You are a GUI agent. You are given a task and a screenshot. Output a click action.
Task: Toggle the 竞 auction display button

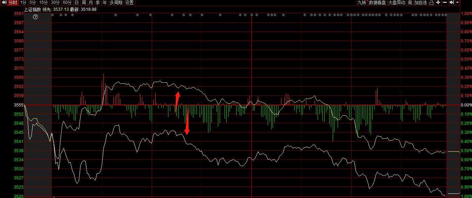[x=410, y=2]
